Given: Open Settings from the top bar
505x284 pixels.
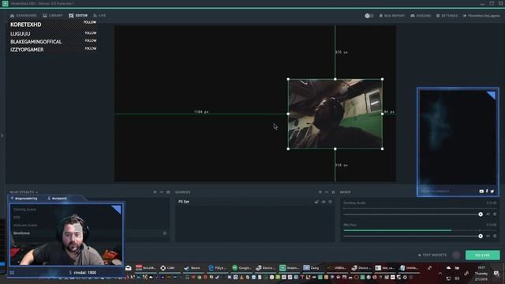Looking at the screenshot, I should pyautogui.click(x=447, y=16).
